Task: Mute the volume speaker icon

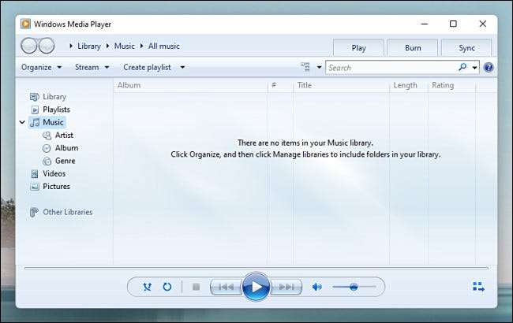Action: (316, 287)
